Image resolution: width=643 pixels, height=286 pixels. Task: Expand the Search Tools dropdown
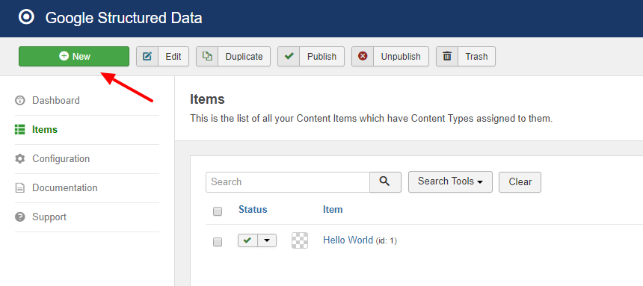coord(450,182)
